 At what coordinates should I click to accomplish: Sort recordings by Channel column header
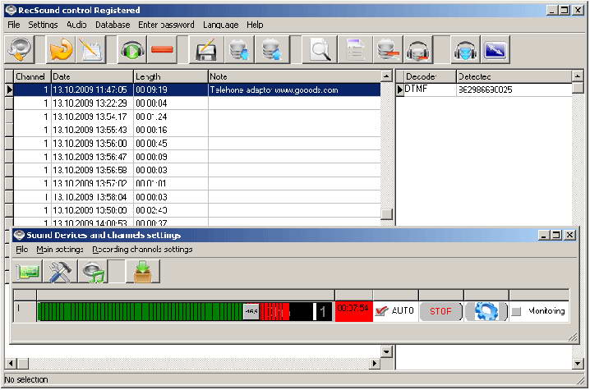(x=32, y=76)
